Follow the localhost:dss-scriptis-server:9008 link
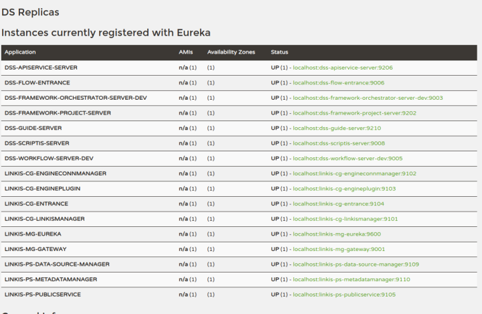The height and width of the screenshot is (314, 482). click(x=339, y=143)
